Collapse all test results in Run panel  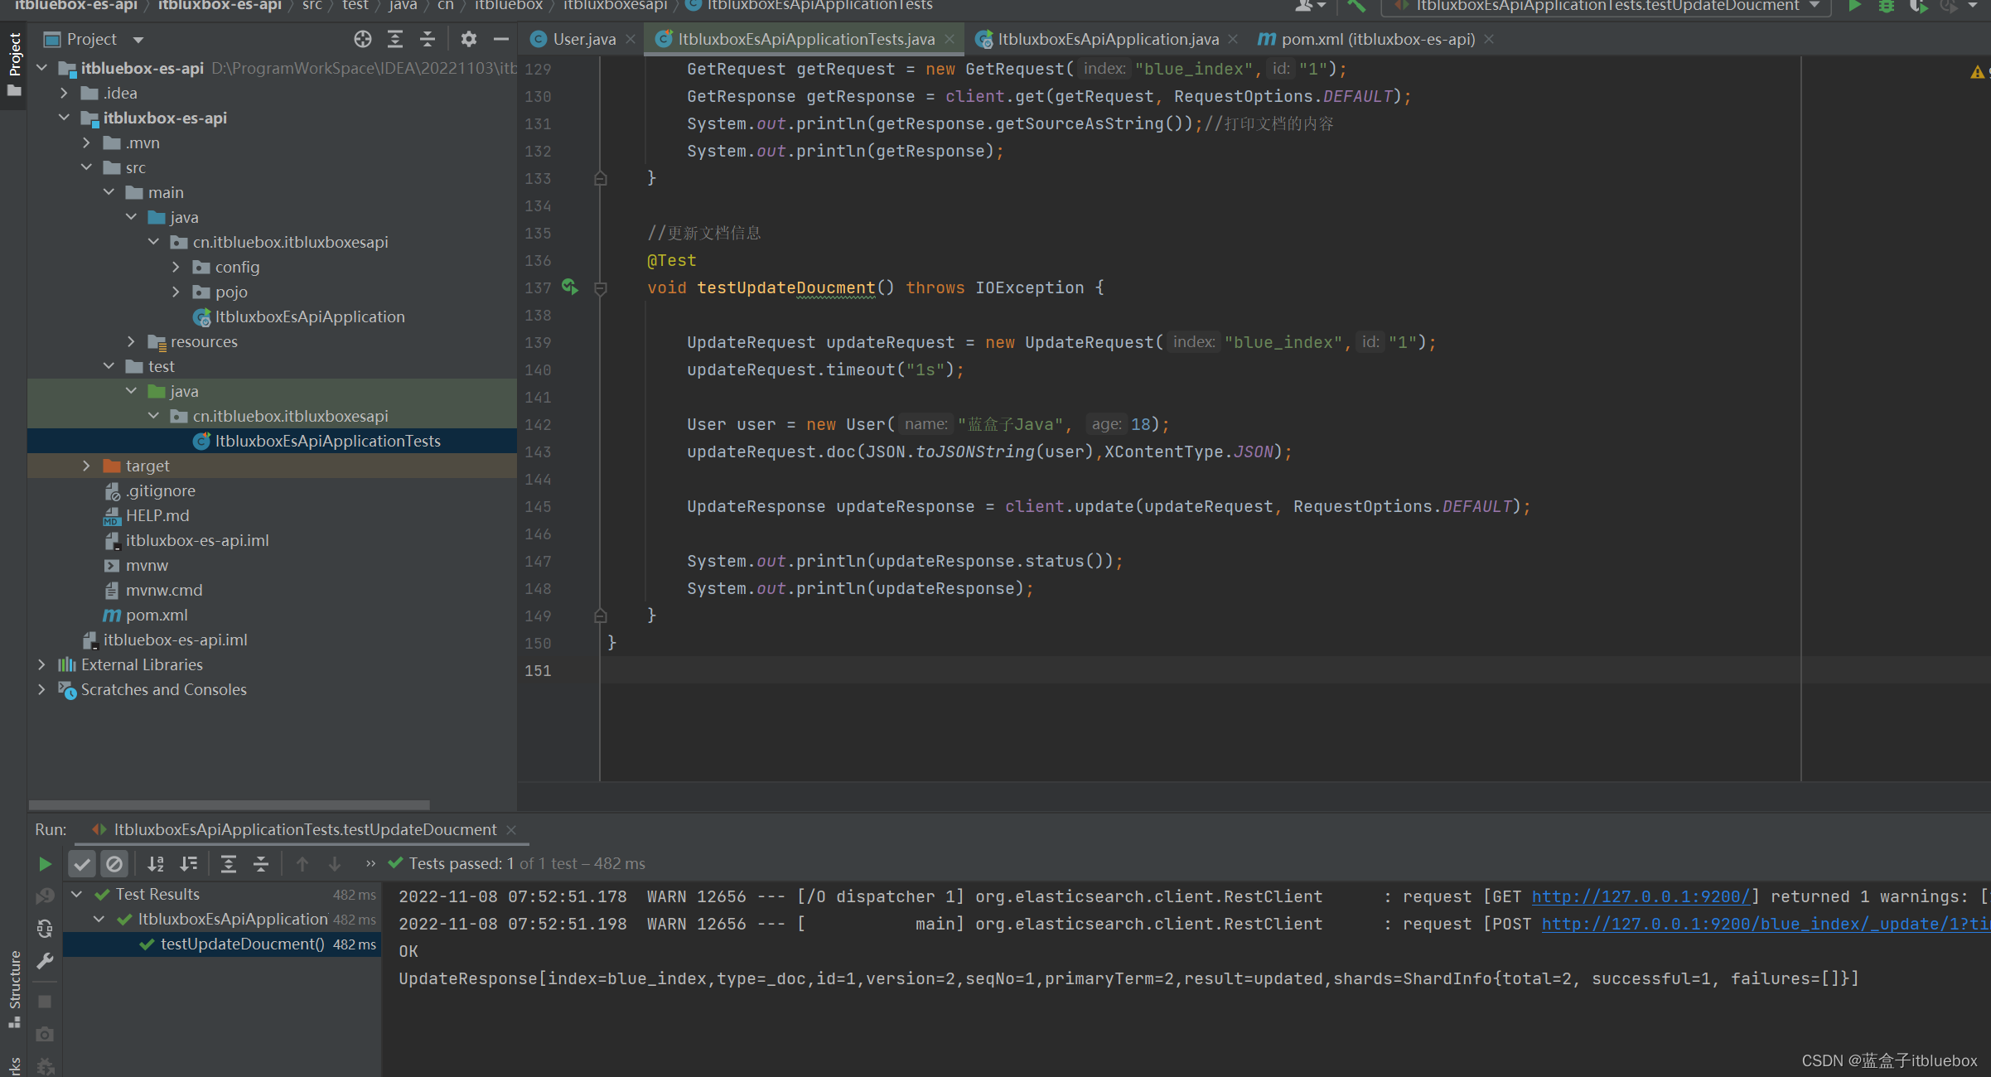click(x=261, y=864)
